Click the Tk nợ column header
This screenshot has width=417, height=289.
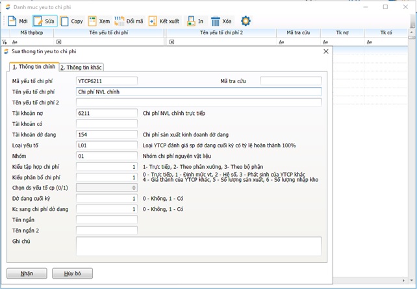[x=342, y=32]
